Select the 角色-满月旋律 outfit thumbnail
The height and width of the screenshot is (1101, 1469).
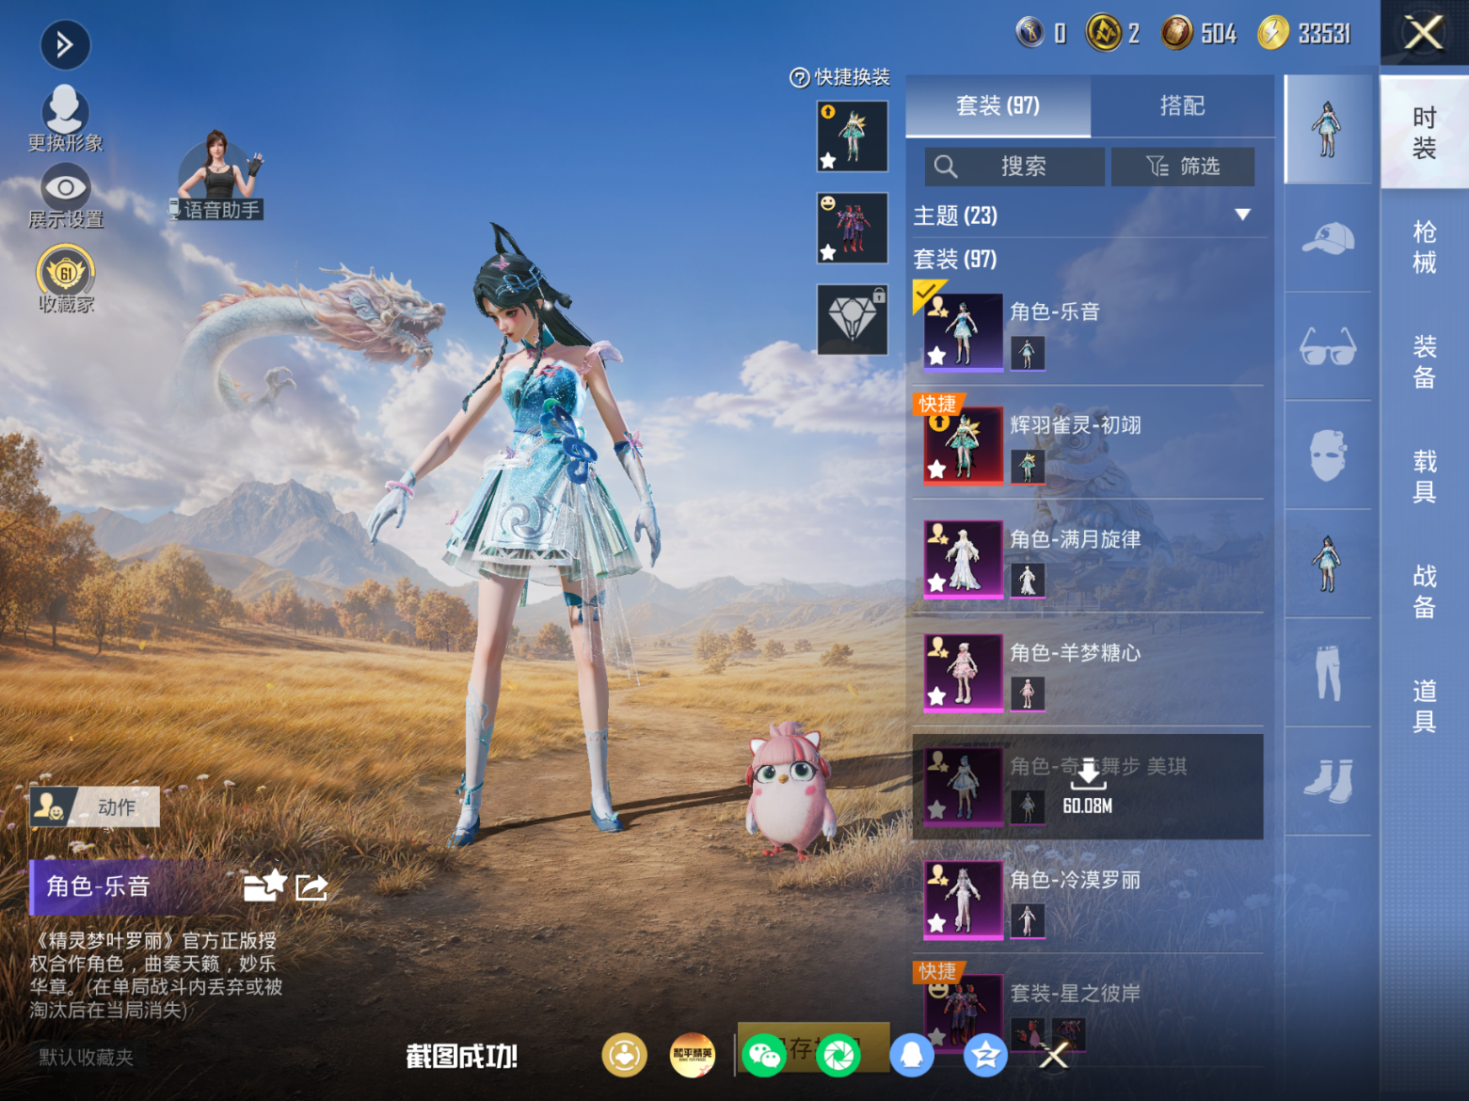964,559
